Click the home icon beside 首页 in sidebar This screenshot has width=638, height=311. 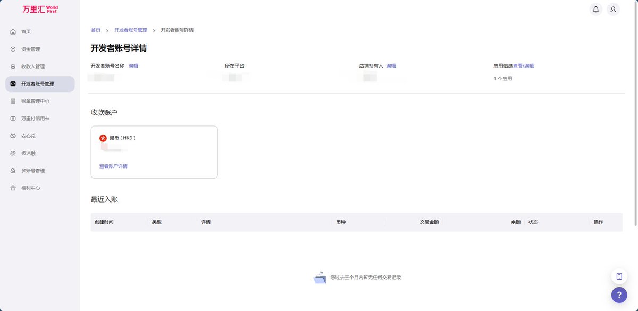click(x=13, y=32)
